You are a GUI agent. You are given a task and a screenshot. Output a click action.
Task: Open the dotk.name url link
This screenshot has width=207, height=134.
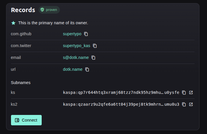(73, 70)
